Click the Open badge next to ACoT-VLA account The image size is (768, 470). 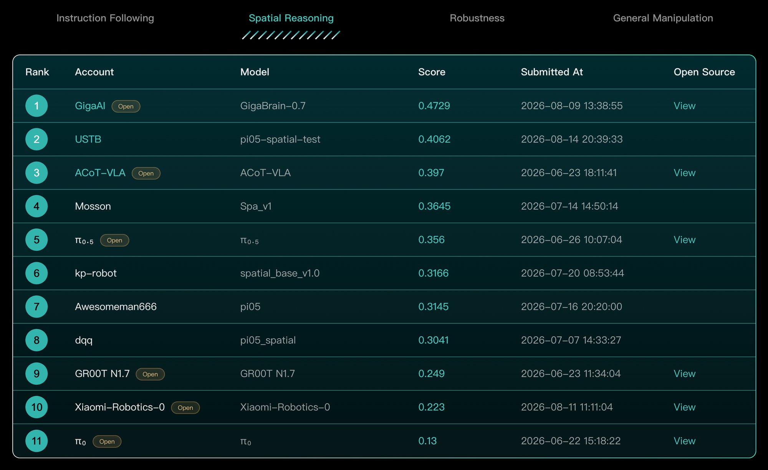[146, 173]
